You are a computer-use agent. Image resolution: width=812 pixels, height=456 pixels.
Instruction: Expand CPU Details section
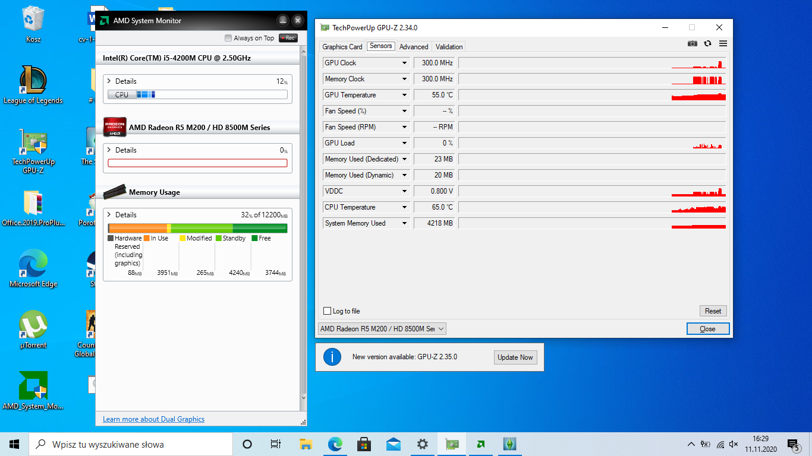click(x=109, y=81)
